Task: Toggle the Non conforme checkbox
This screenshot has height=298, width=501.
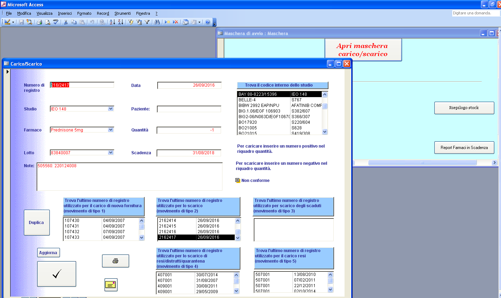Action: pyautogui.click(x=238, y=180)
